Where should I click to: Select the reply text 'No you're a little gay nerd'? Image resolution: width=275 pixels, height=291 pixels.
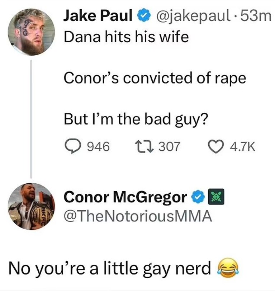pyautogui.click(x=110, y=268)
